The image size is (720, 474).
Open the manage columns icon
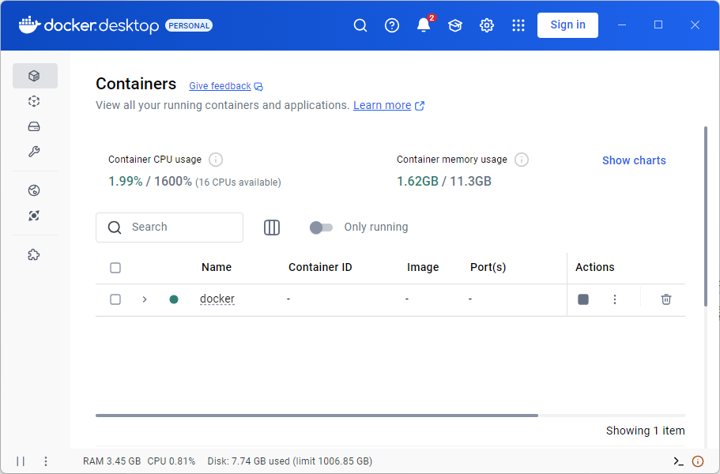pyautogui.click(x=272, y=228)
